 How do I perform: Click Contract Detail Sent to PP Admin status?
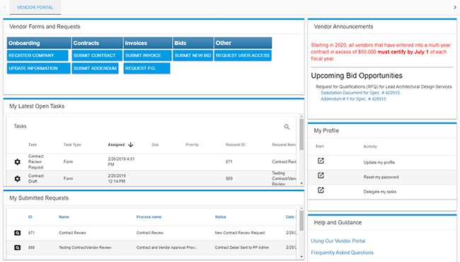point(242,248)
